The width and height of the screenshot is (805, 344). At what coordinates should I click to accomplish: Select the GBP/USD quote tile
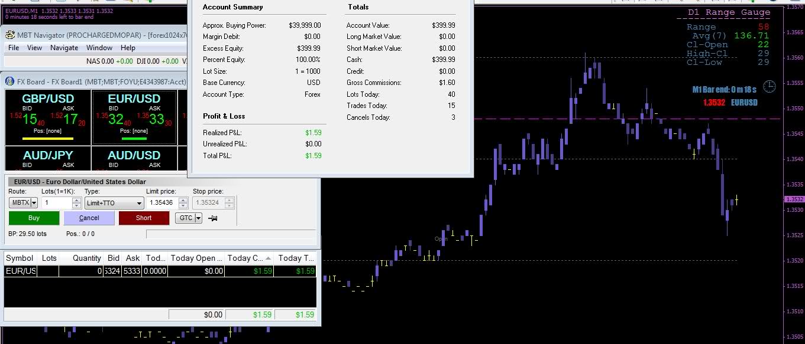pyautogui.click(x=48, y=117)
